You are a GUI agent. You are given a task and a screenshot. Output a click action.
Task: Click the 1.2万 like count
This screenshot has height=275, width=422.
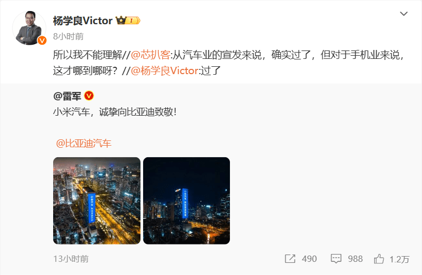tap(399, 259)
